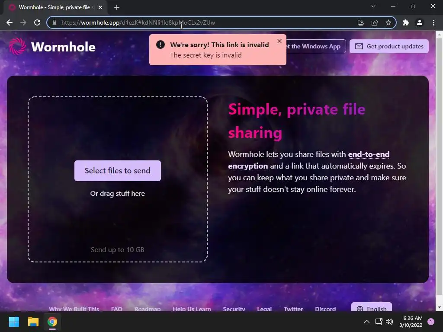
Task: Click share this page icon
Action: coord(375,22)
